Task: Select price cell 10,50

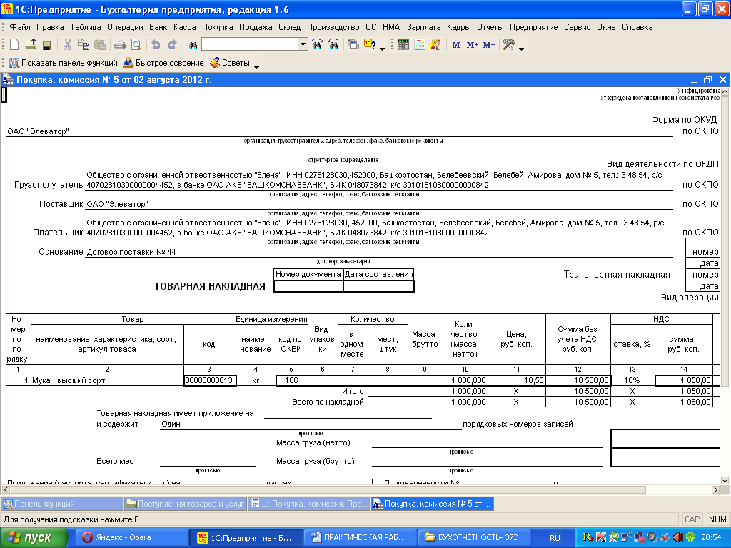Action: pyautogui.click(x=517, y=380)
